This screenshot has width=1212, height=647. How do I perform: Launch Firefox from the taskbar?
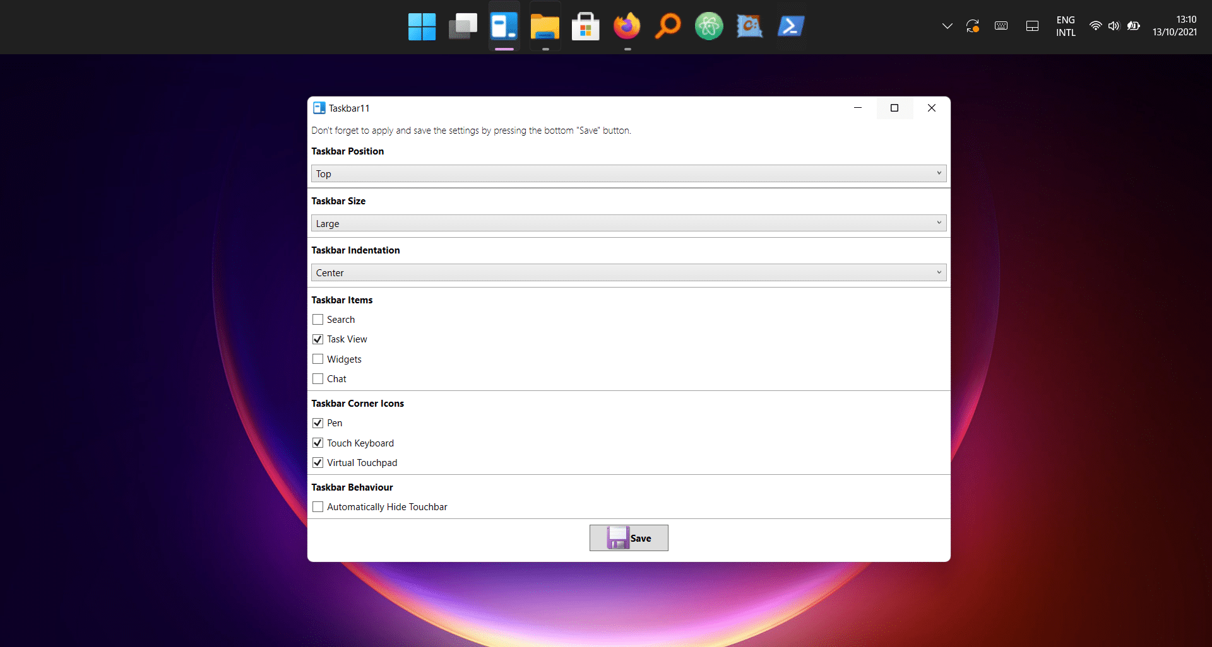tap(626, 26)
